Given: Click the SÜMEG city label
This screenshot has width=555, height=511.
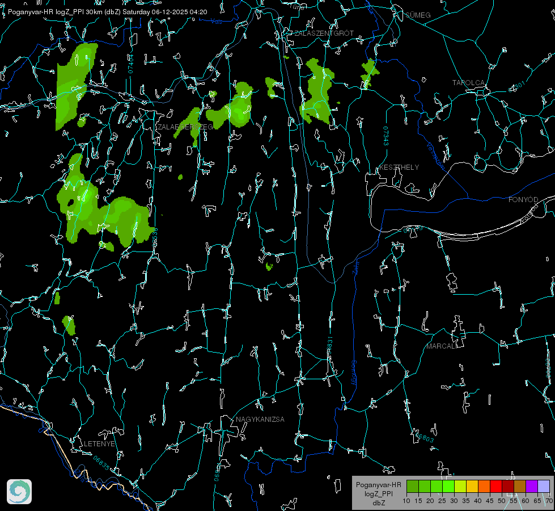Looking at the screenshot, I should (x=418, y=15).
